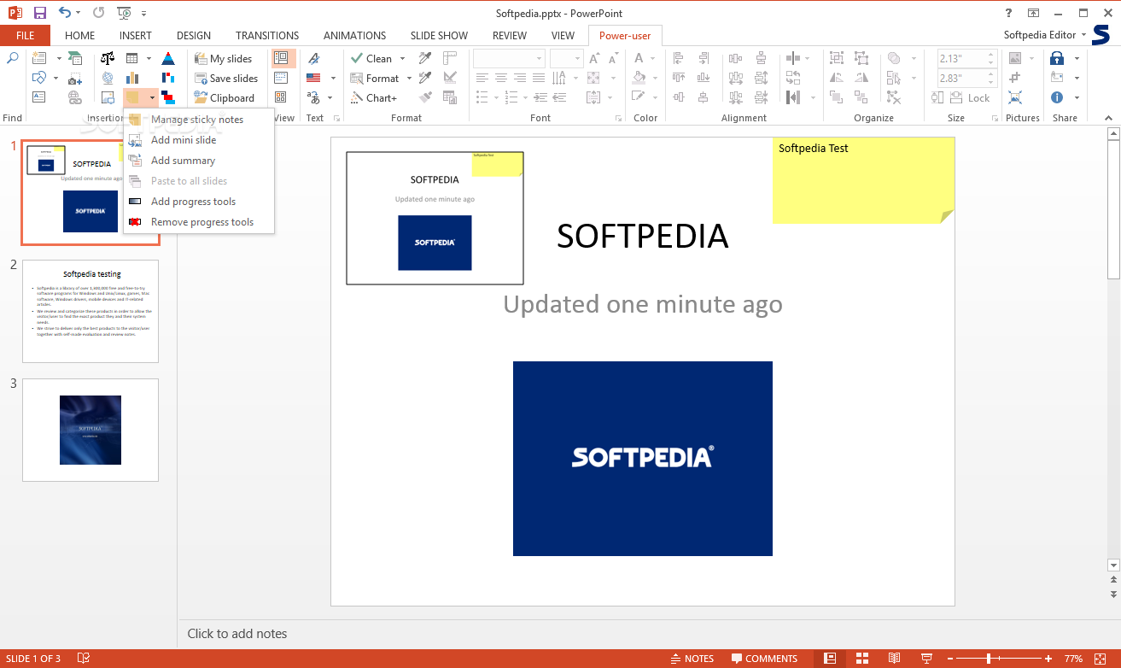This screenshot has width=1121, height=668.
Task: Toggle the Comments pane in status bar
Action: click(764, 659)
